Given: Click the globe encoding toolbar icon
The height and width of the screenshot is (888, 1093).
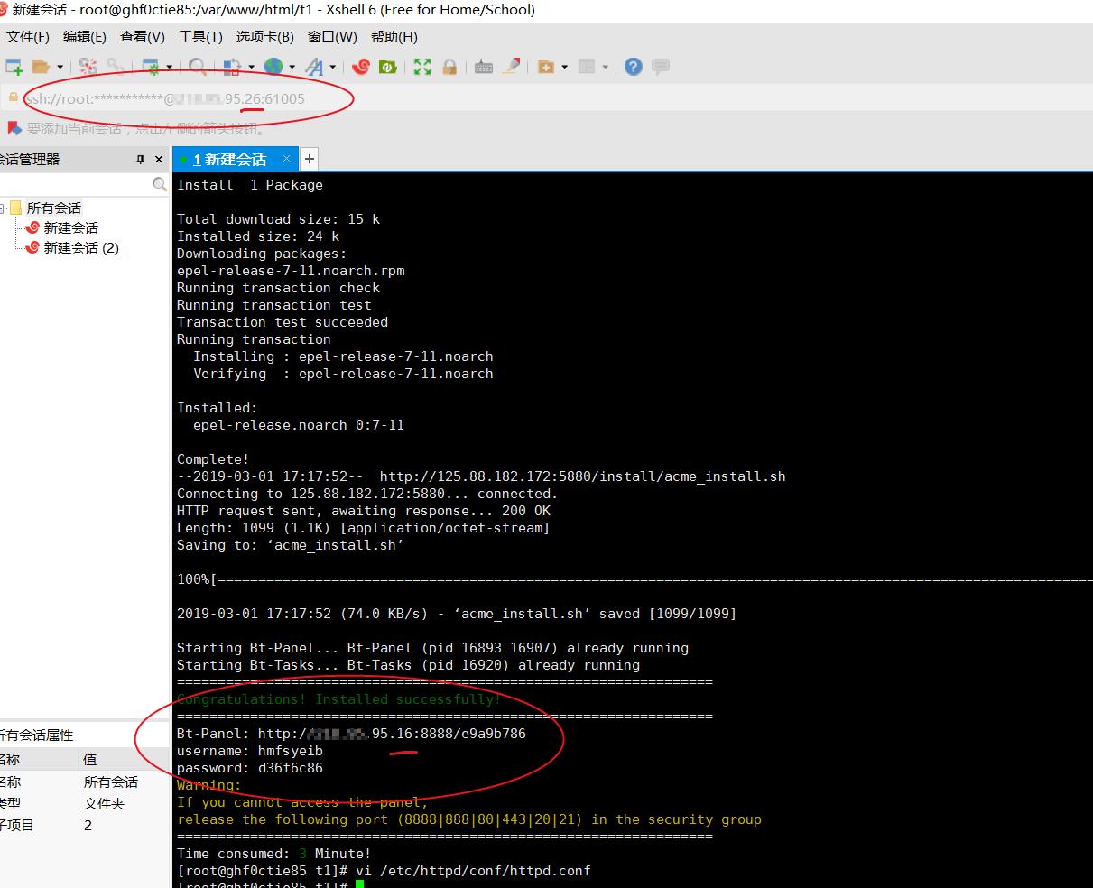Looking at the screenshot, I should click(x=273, y=67).
